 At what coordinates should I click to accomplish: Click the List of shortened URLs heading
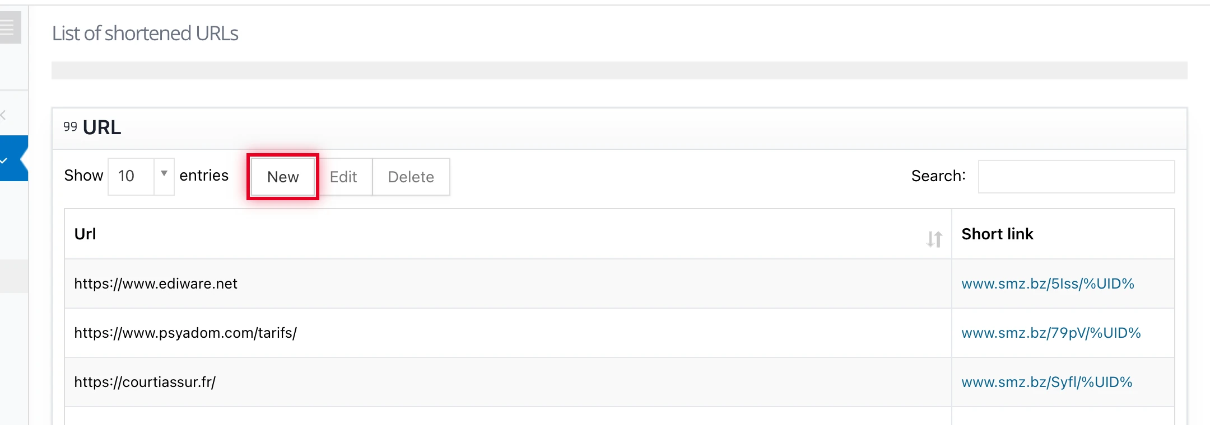[x=146, y=33]
